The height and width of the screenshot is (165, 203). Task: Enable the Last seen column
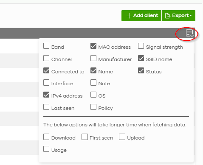[x=46, y=107]
